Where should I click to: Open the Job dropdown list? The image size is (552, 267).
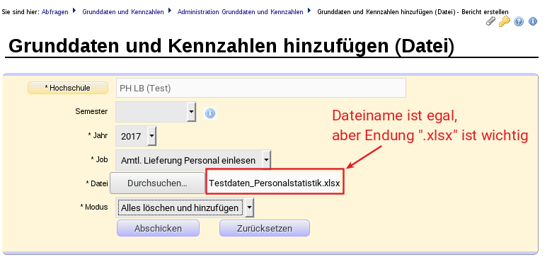(x=193, y=160)
